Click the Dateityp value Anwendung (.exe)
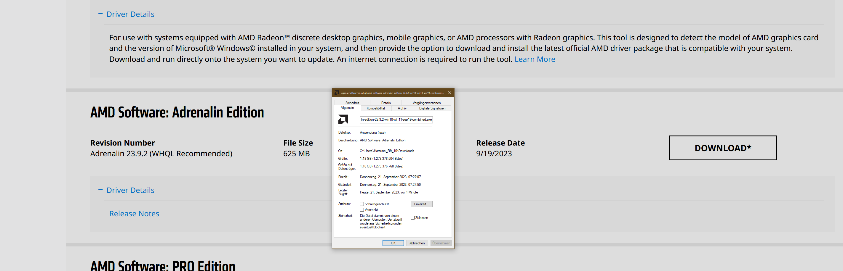Image resolution: width=843 pixels, height=271 pixels. tap(373, 133)
